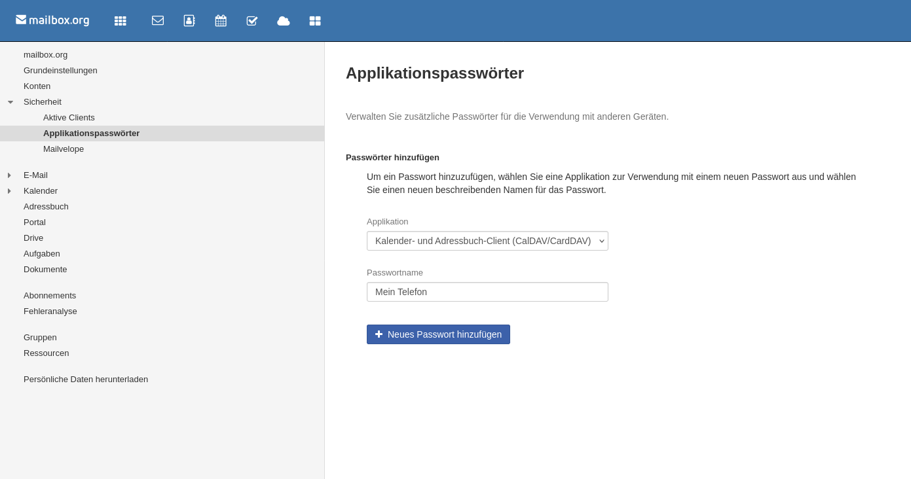
Task: Expand the Kalender settings arrow
Action: (9, 191)
